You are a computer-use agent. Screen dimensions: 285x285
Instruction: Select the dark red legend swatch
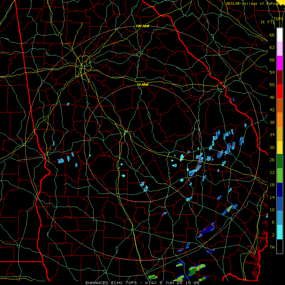pos(280,77)
